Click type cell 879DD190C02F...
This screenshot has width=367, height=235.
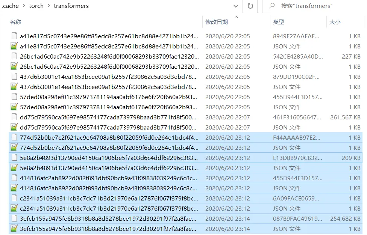(x=296, y=77)
